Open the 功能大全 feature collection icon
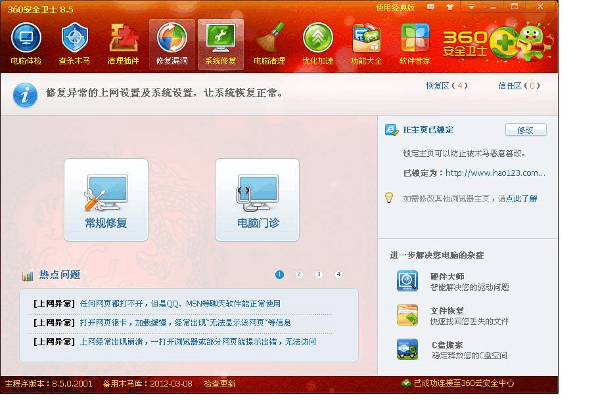The image size is (598, 401). (366, 43)
